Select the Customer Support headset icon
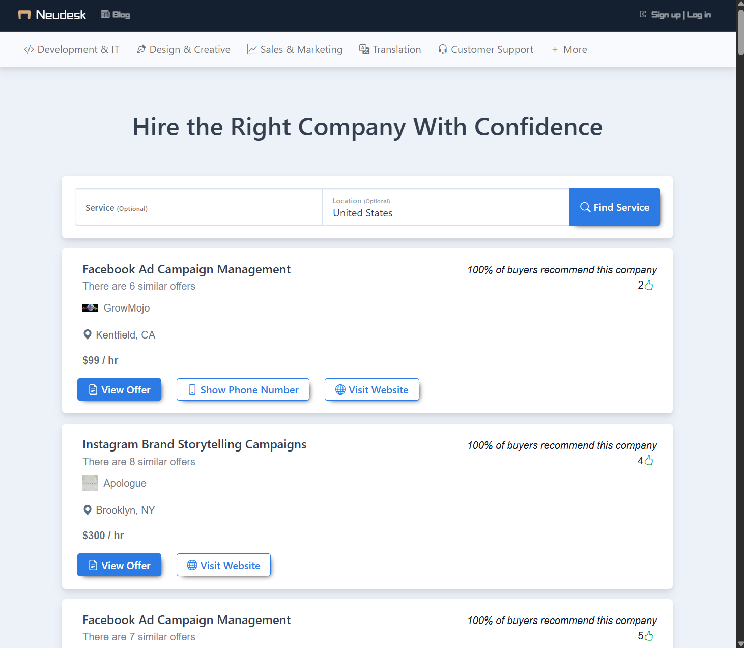This screenshot has height=648, width=744. (x=442, y=49)
